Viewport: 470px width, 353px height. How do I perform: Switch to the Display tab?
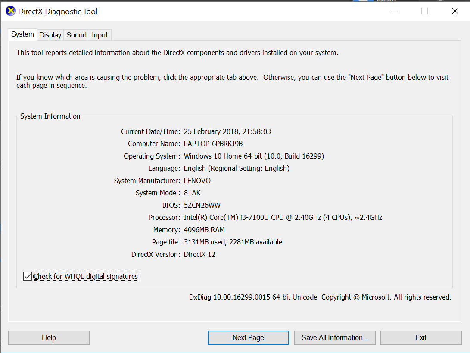tap(50, 35)
